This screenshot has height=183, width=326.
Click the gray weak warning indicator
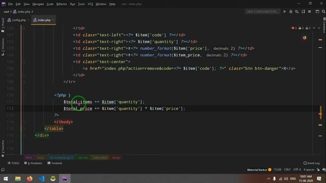(x=308, y=28)
